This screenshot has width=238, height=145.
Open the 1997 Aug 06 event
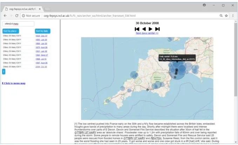coord(41,63)
